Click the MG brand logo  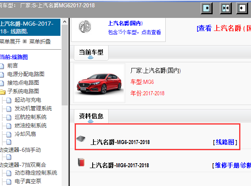click(85, 27)
